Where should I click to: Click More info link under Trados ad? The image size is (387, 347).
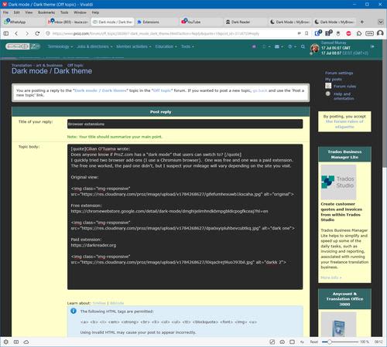tap(331, 277)
